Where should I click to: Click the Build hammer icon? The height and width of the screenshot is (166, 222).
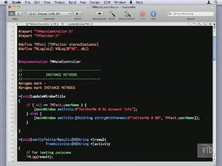(112, 14)
